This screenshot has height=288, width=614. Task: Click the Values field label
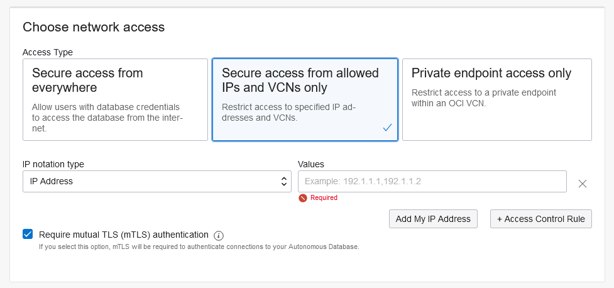[310, 164]
